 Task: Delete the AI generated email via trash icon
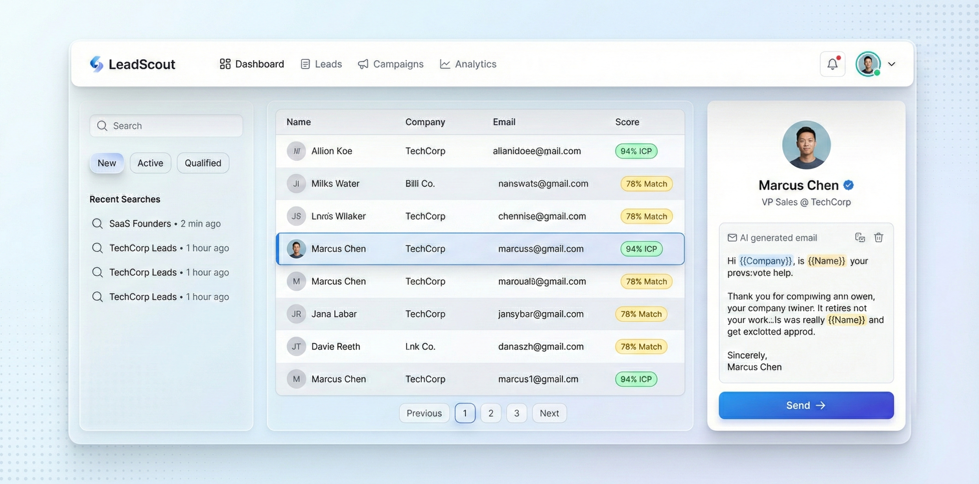(878, 237)
